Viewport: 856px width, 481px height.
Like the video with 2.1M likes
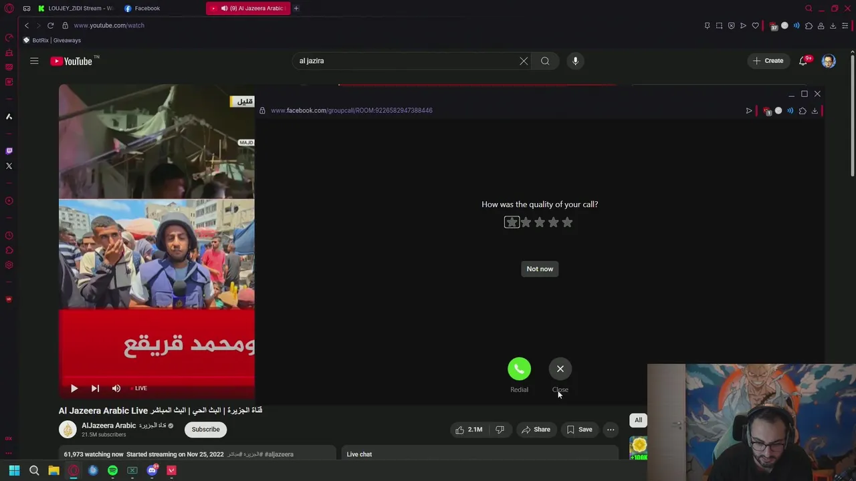coord(469,430)
